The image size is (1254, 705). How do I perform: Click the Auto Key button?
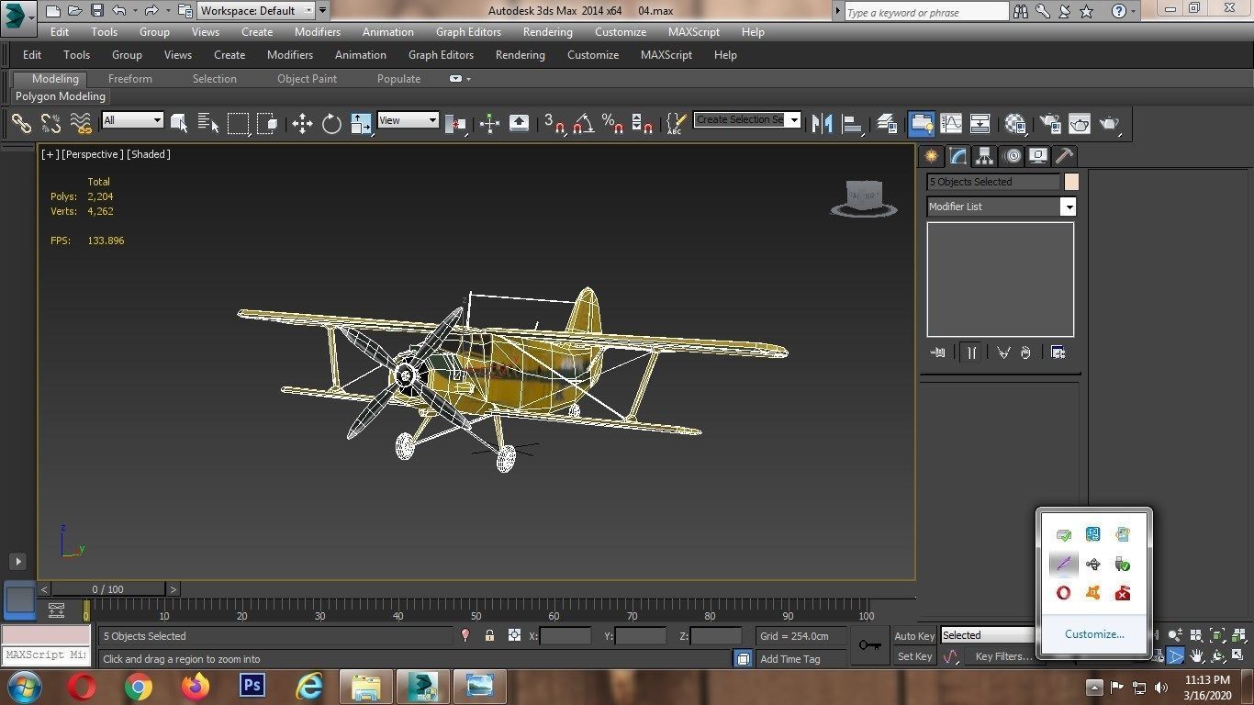pyautogui.click(x=914, y=636)
